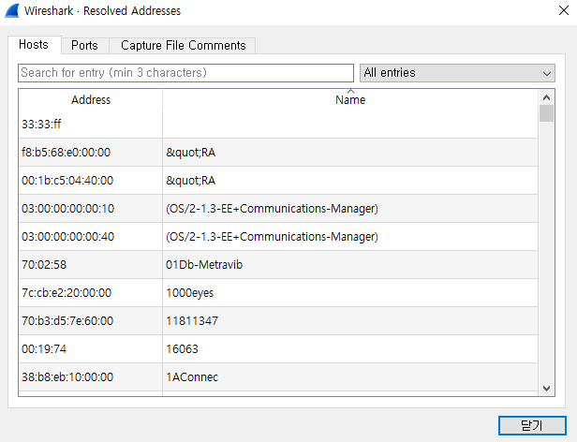Sort by the Address column header

(x=91, y=100)
